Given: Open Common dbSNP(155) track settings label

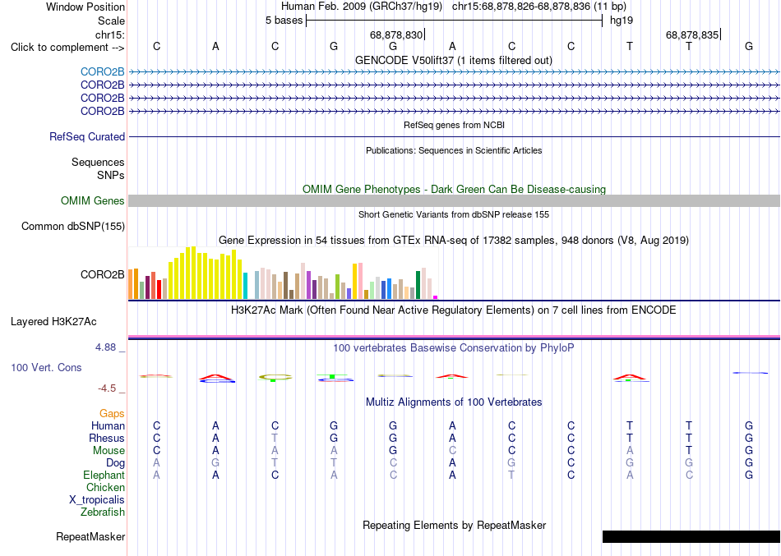Looking at the screenshot, I should pyautogui.click(x=72, y=226).
